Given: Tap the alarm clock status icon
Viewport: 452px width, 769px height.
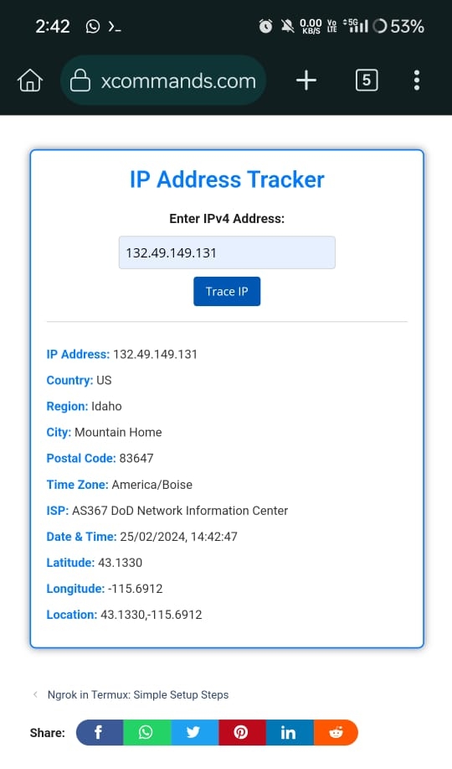Looking at the screenshot, I should click(265, 26).
